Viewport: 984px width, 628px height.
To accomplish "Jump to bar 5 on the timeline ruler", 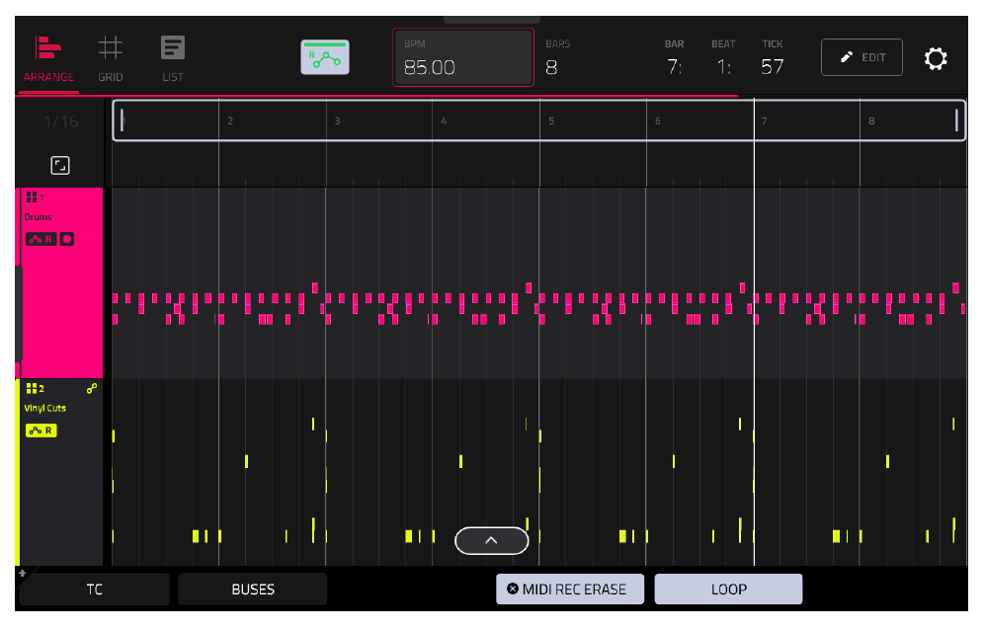I will [551, 121].
